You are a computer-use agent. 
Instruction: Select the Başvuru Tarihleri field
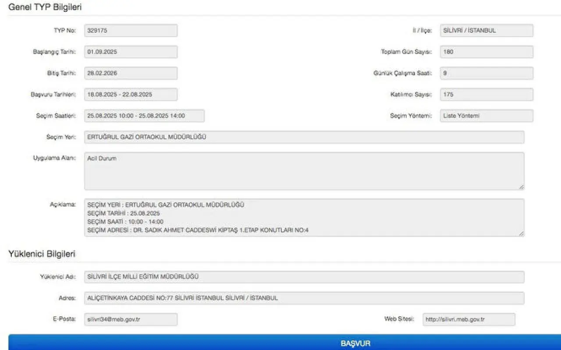click(x=131, y=95)
